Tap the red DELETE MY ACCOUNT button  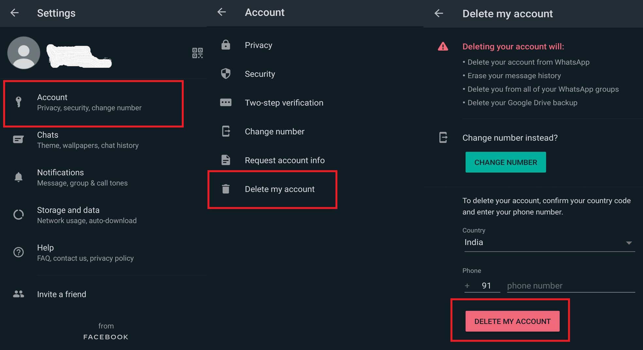coord(513,321)
